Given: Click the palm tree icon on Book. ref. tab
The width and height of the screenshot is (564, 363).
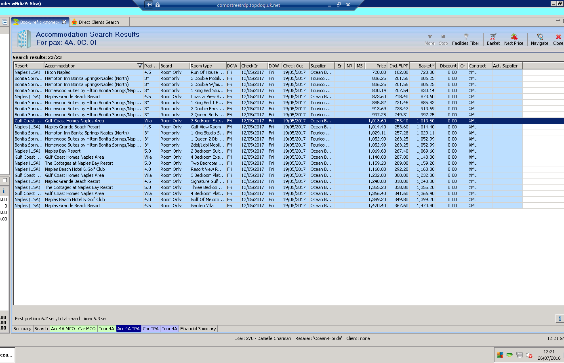Looking at the screenshot, I should pos(16,22).
